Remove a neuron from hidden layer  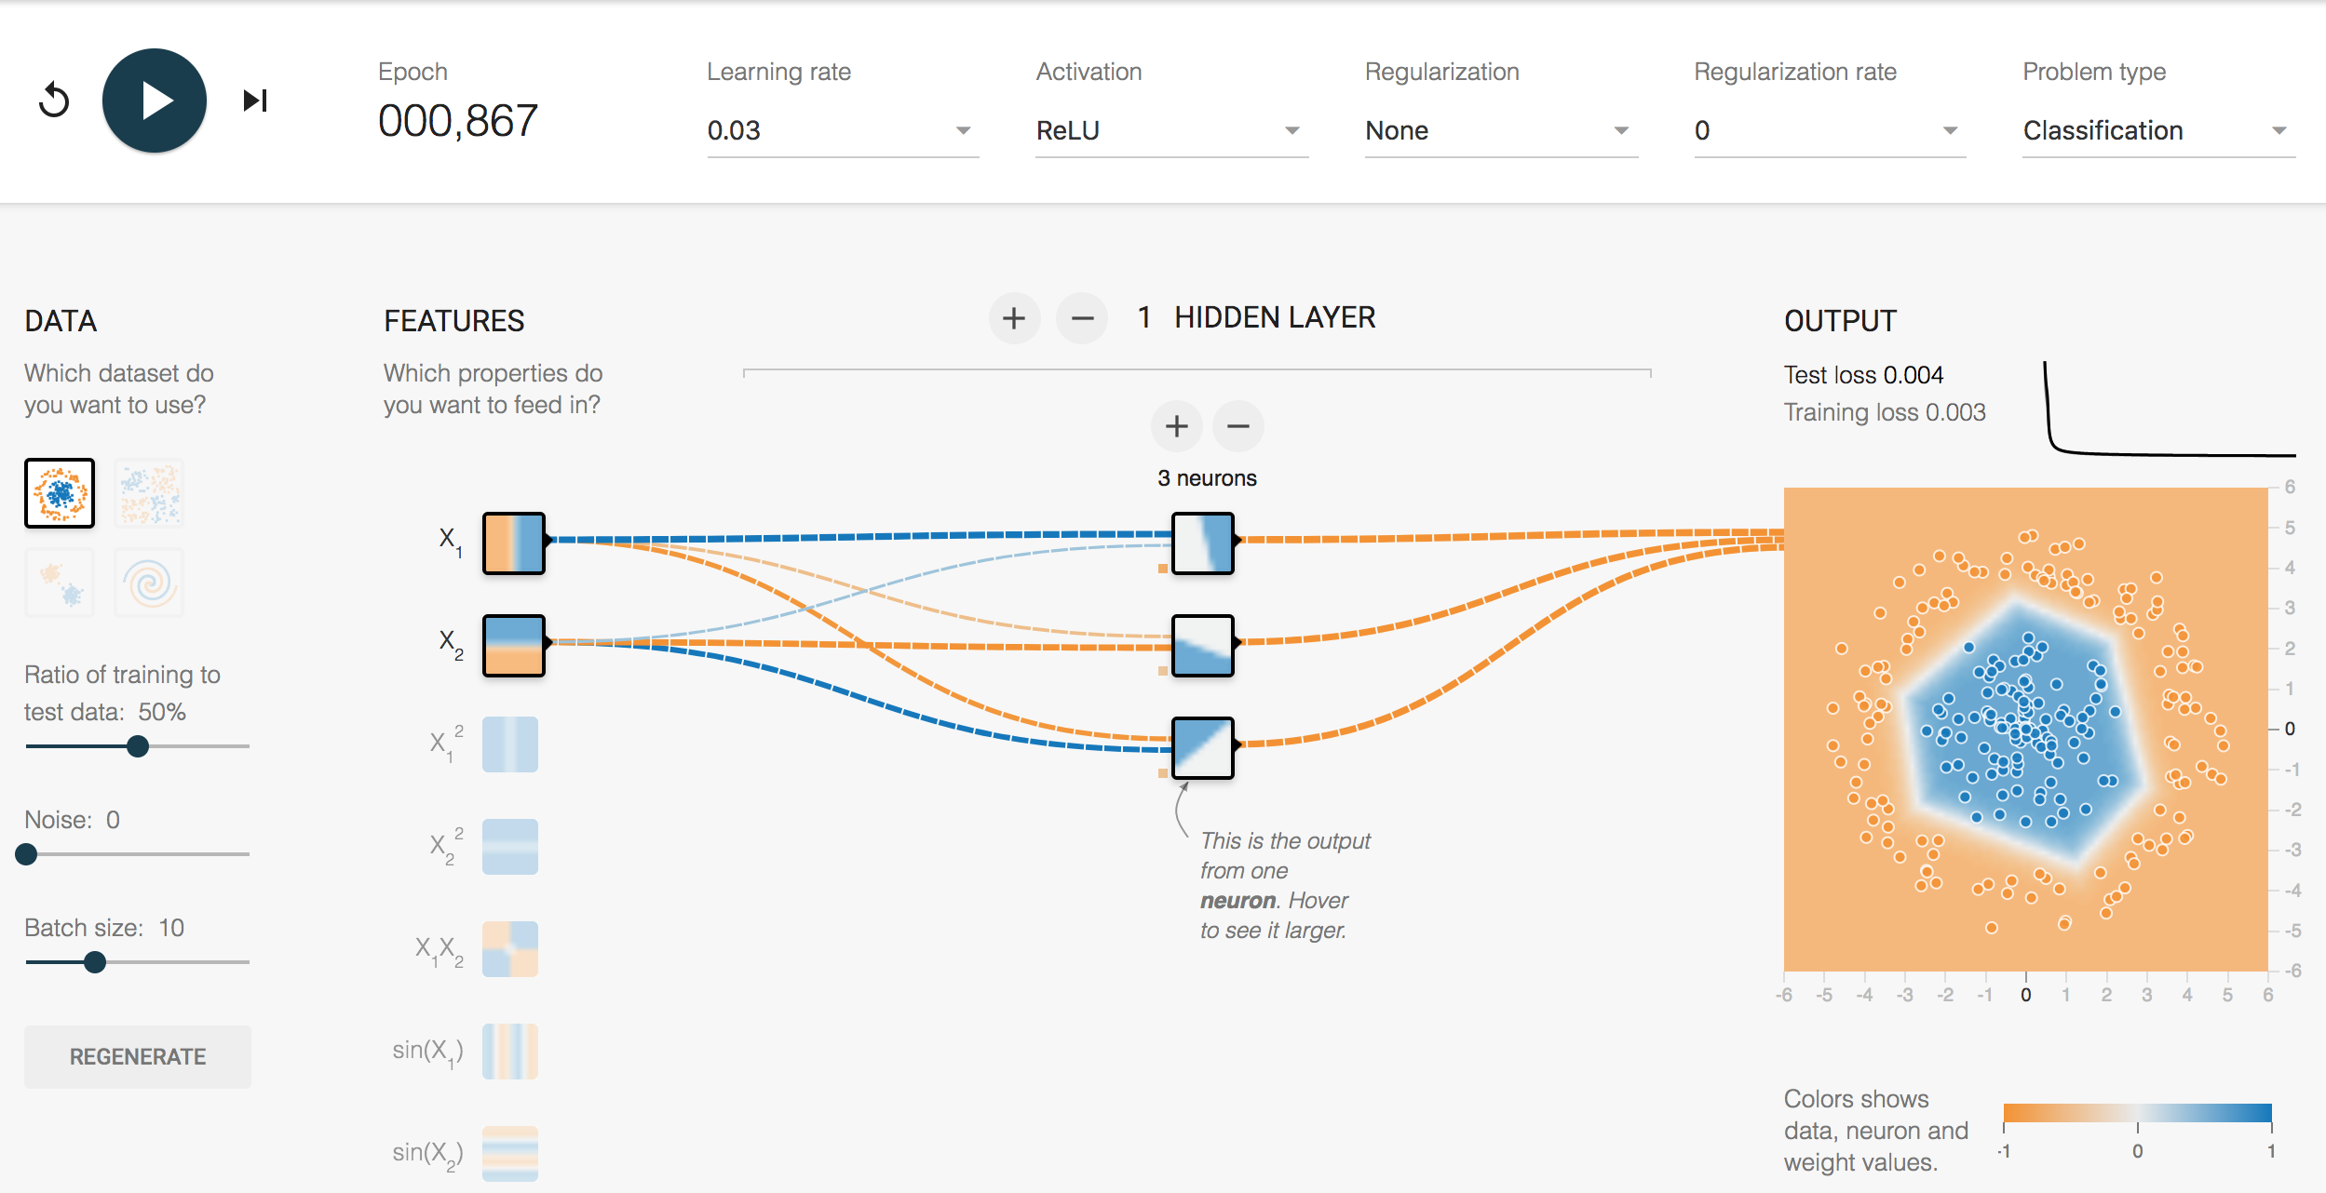click(1244, 424)
